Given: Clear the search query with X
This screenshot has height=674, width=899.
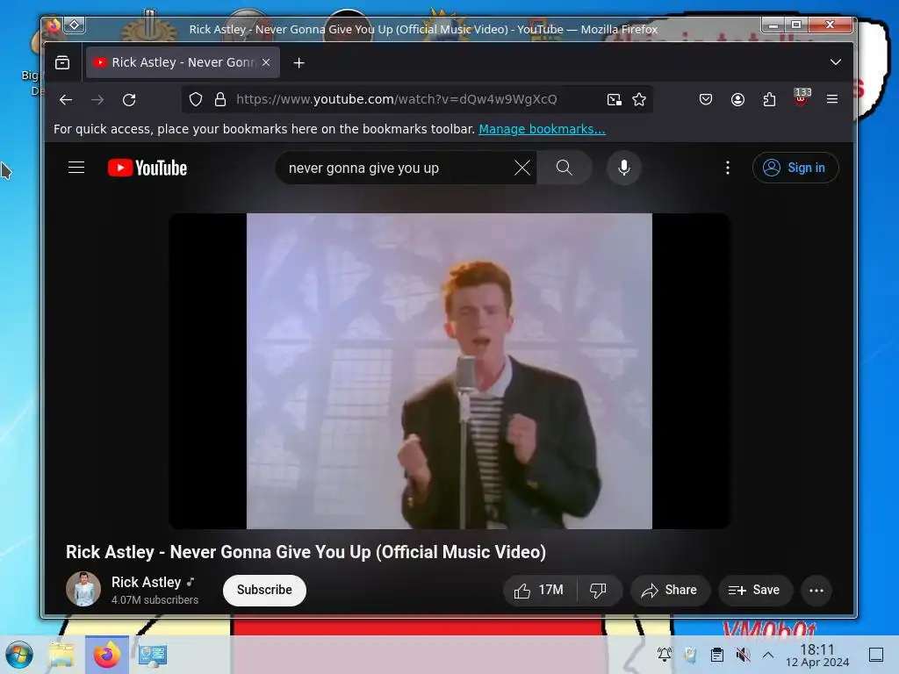Looking at the screenshot, I should pyautogui.click(x=522, y=168).
